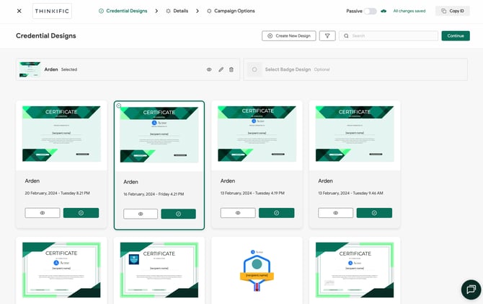Image resolution: width=483 pixels, height=304 pixels.
Task: Open the Credential Designs step
Action: point(123,11)
